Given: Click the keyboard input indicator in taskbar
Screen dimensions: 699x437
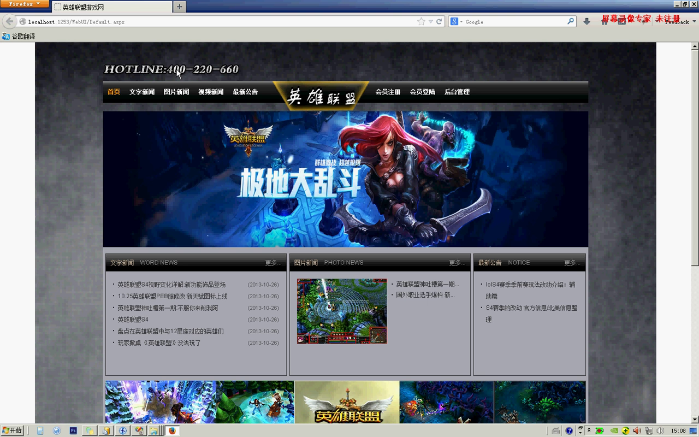Looking at the screenshot, I should click(x=555, y=430).
